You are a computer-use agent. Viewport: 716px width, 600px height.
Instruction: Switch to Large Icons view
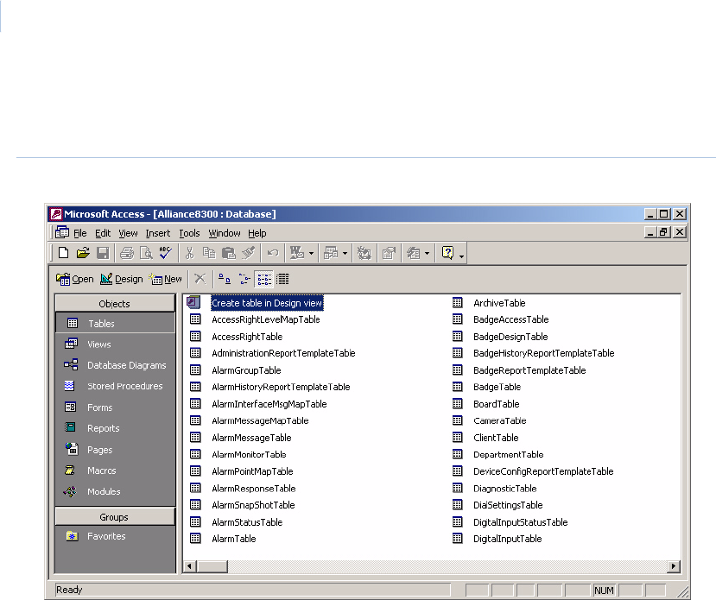[x=225, y=279]
